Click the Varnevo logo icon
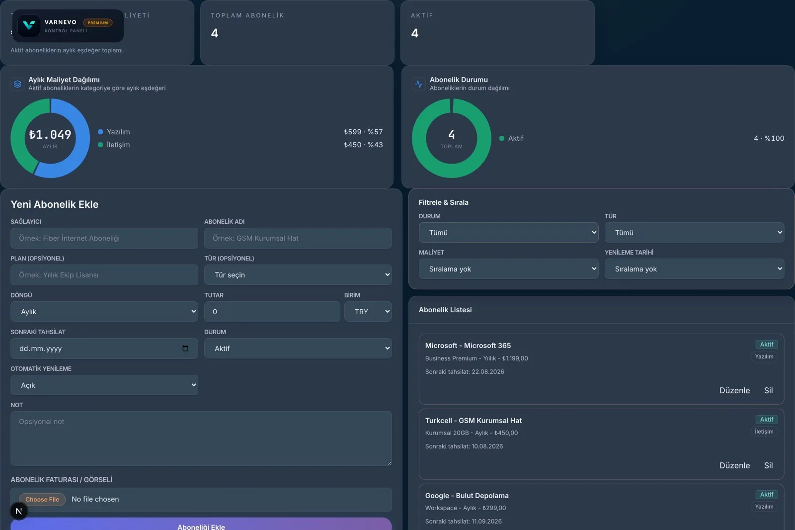 [x=29, y=26]
